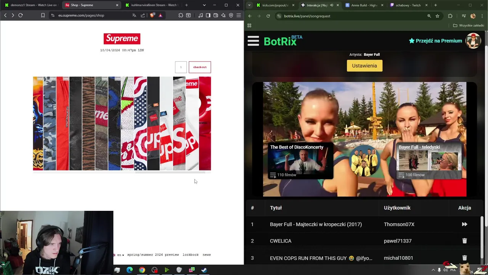The height and width of the screenshot is (275, 488).
Task: Open the blue camo product strip
Action: pos(50,123)
